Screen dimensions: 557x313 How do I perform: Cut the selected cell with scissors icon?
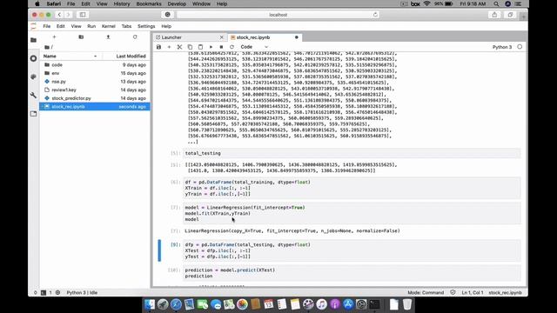(180, 47)
